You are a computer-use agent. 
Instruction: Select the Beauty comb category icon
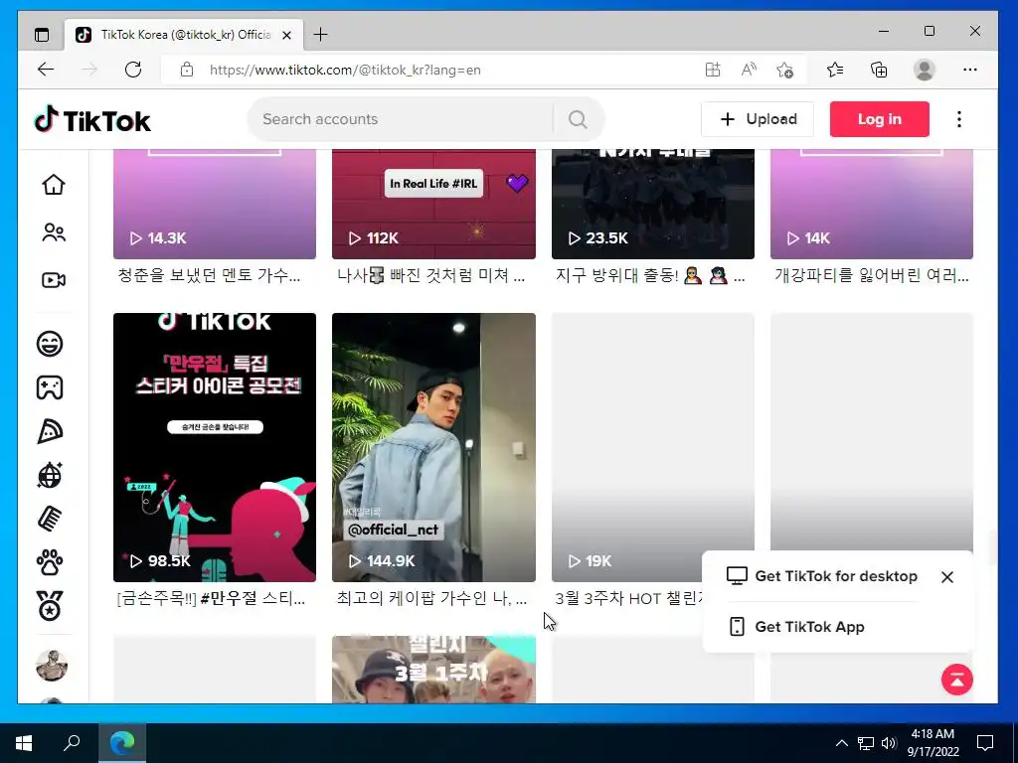click(50, 519)
